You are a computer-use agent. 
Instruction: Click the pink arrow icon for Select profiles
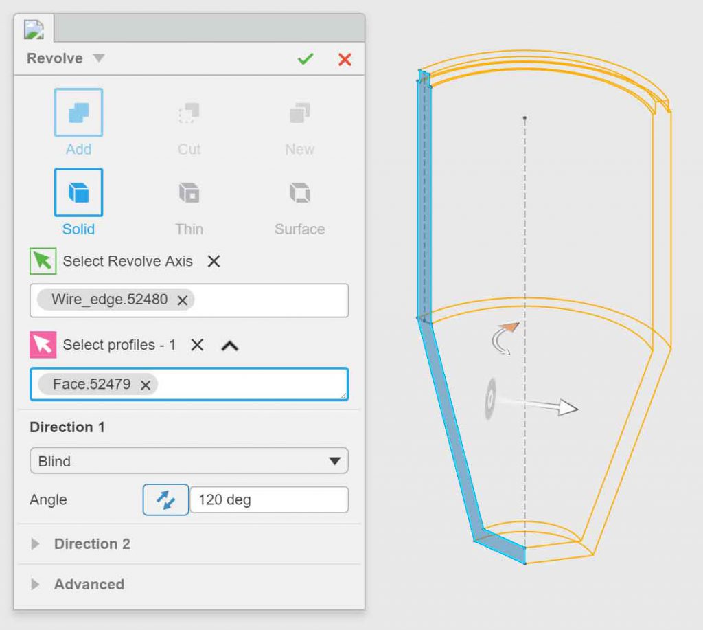(43, 345)
